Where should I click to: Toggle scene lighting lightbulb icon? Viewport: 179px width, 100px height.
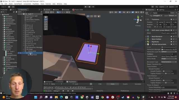tap(120, 12)
